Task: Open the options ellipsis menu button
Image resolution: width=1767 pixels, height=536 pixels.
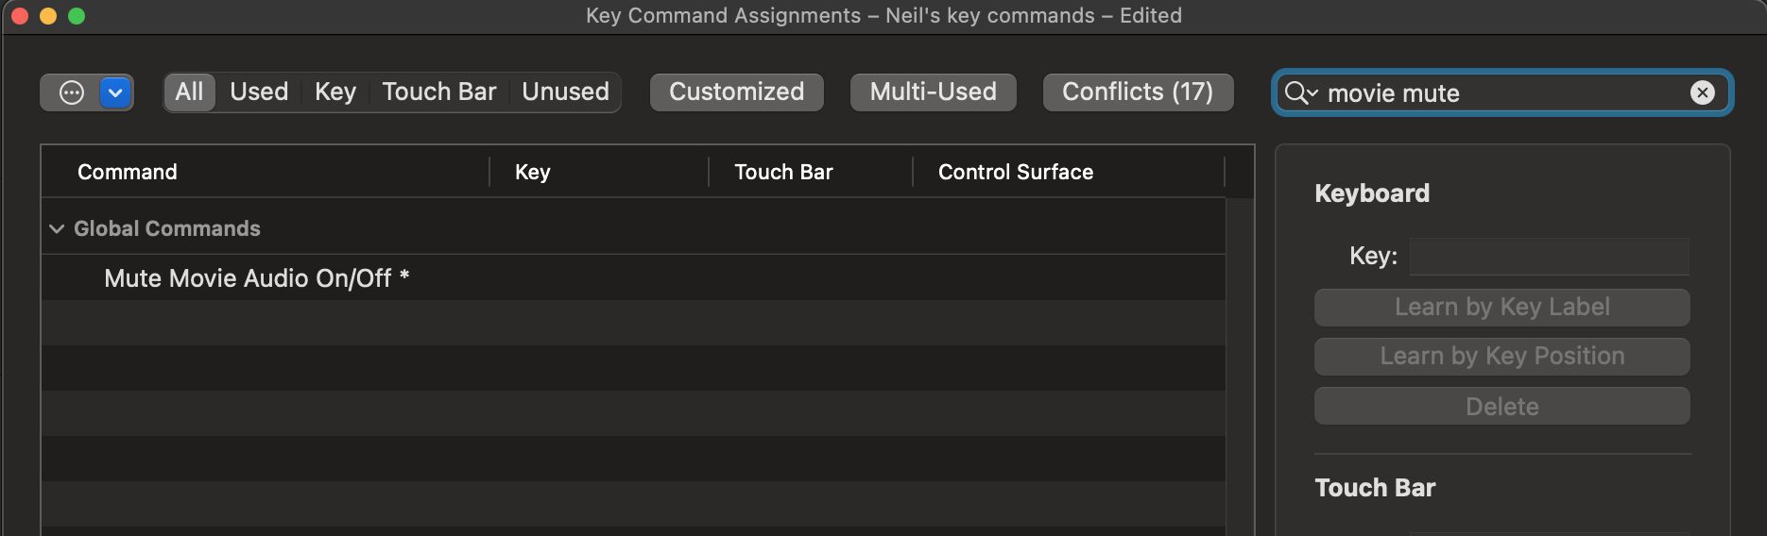Action: click(x=72, y=92)
